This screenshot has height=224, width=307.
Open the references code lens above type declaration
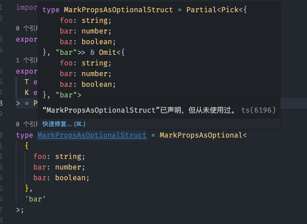(x=27, y=124)
